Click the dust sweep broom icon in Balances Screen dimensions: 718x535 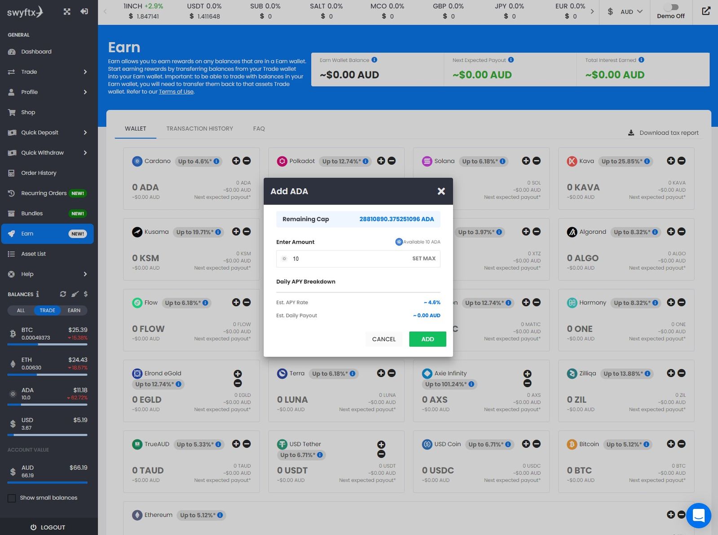75,294
